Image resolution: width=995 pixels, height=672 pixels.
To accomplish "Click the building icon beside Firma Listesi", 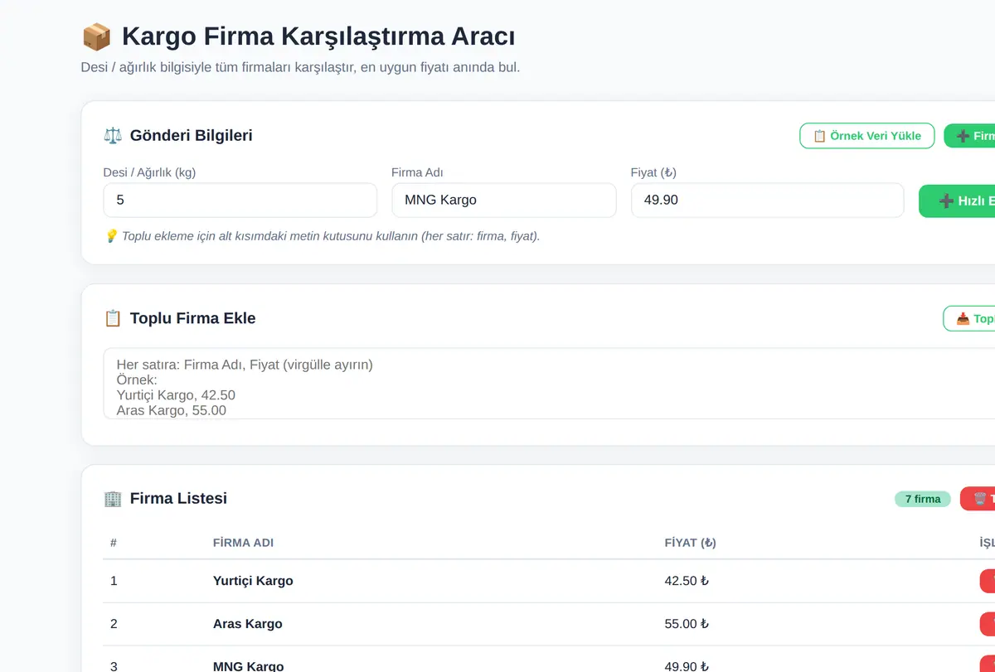I will [x=113, y=498].
